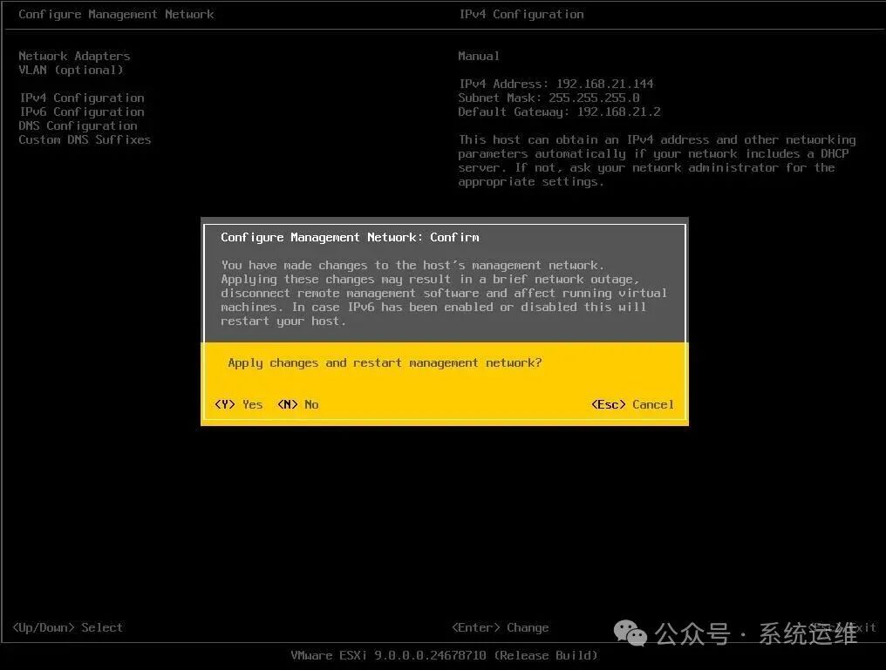Click Subnet Mask 255.255.255.0 line
The height and width of the screenshot is (670, 886).
click(549, 98)
